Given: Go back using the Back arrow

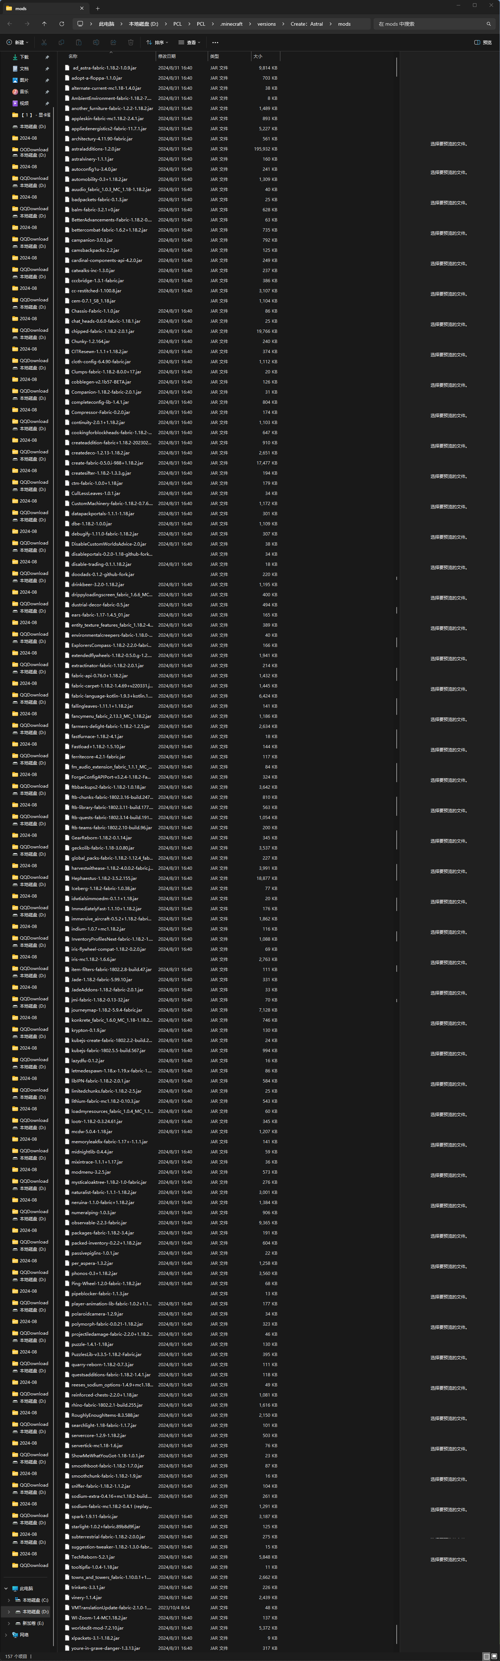Looking at the screenshot, I should pyautogui.click(x=10, y=24).
